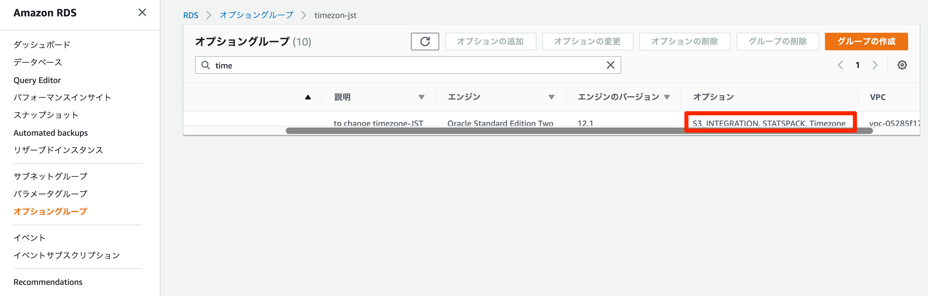The width and height of the screenshot is (928, 296).
Task: Close the Amazon RDS sidebar with the X
Action: (x=142, y=12)
